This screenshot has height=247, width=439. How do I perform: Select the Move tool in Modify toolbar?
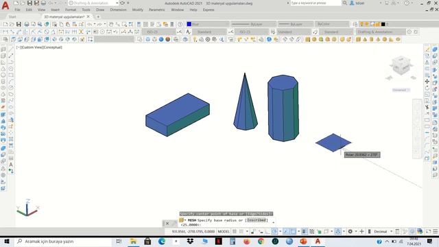[427, 82]
